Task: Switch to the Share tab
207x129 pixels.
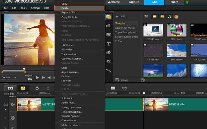Action: 174,2
